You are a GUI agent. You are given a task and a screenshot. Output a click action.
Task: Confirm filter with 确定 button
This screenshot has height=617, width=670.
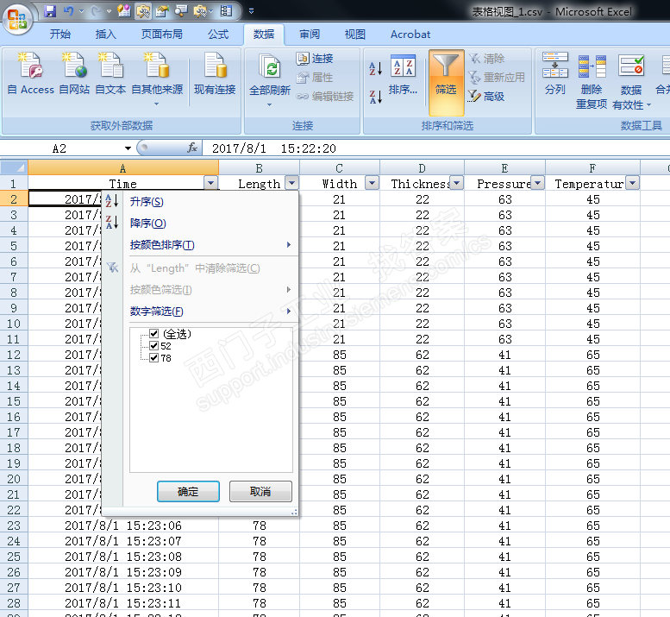[x=188, y=491]
